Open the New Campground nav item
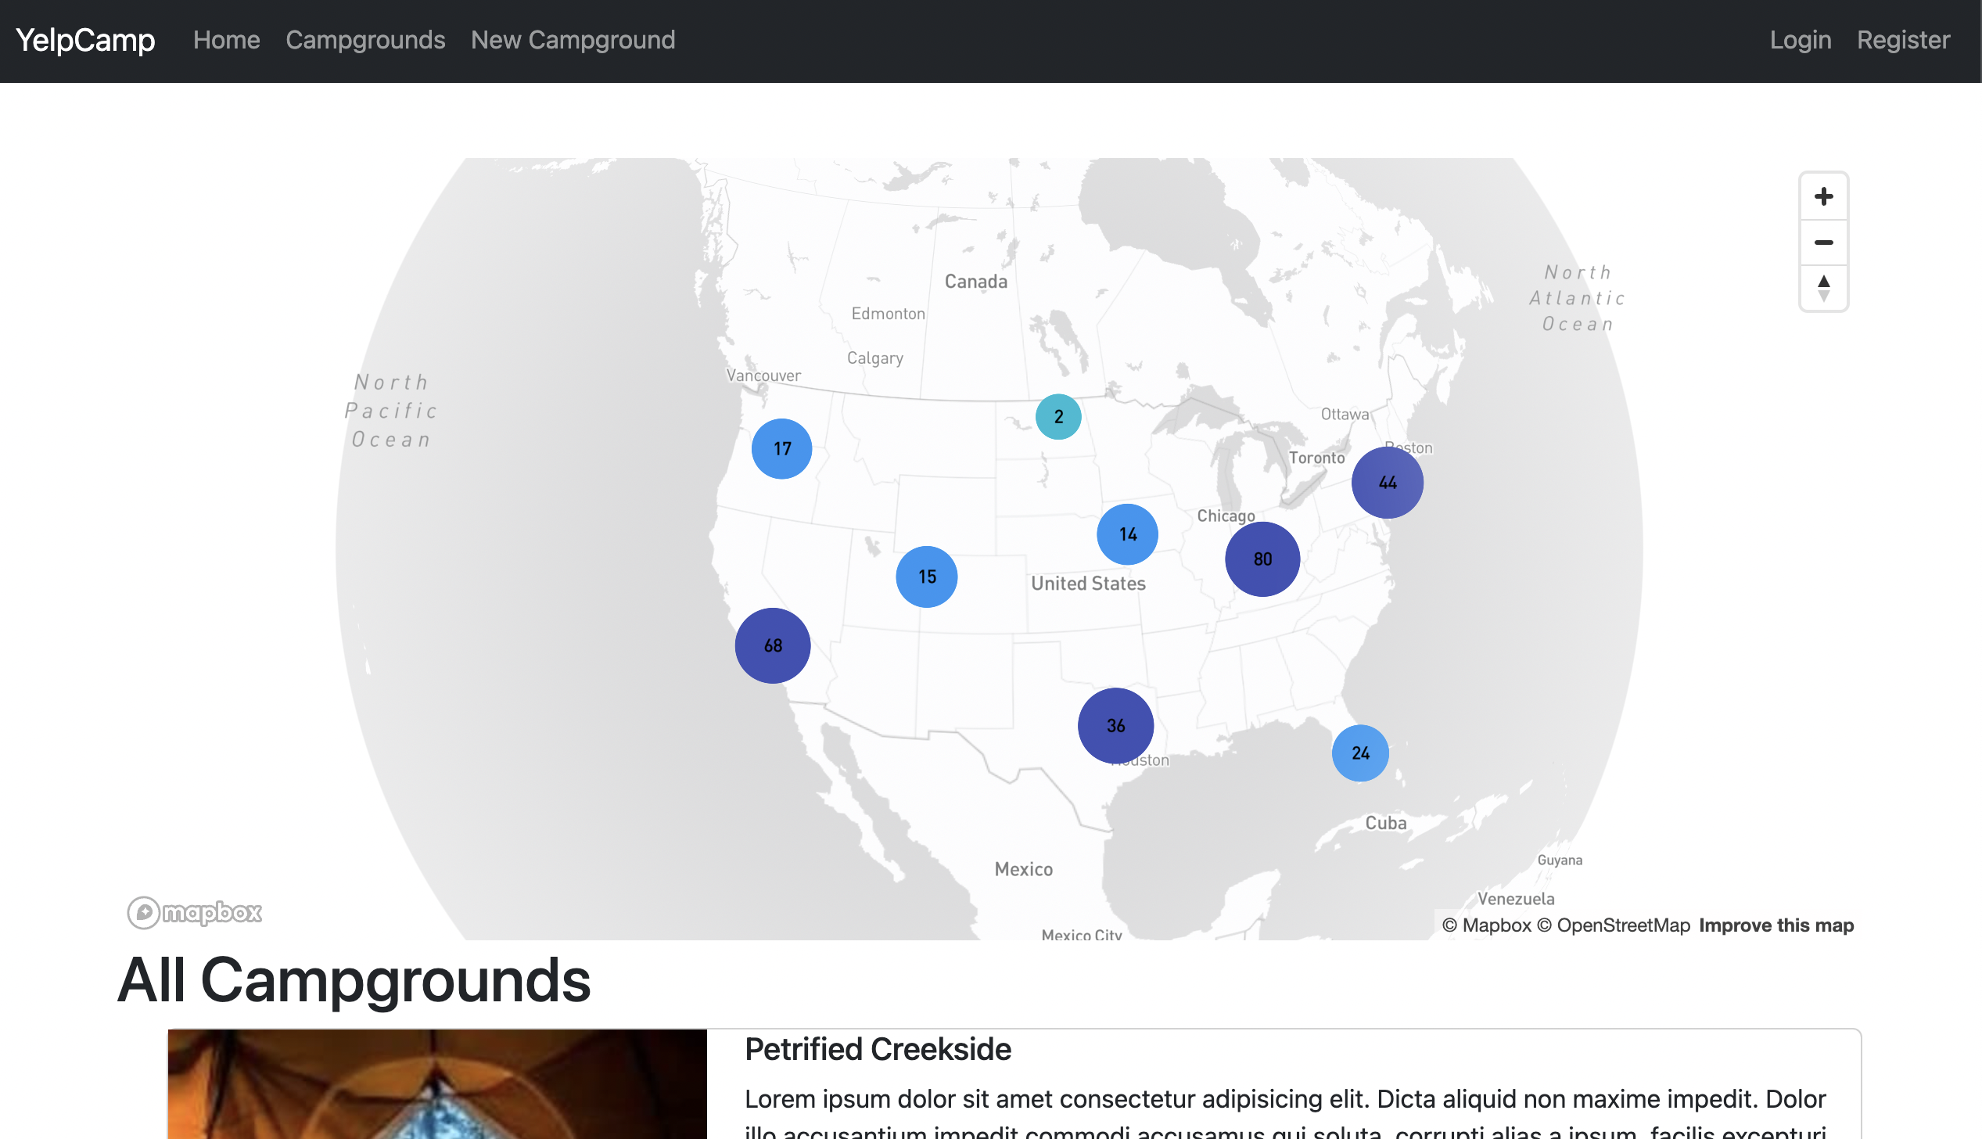The width and height of the screenshot is (1982, 1139). (x=573, y=40)
